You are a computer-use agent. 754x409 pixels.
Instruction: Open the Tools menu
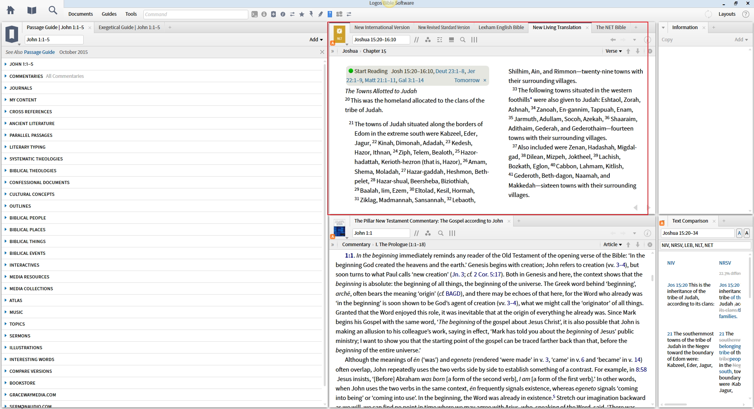(x=131, y=14)
